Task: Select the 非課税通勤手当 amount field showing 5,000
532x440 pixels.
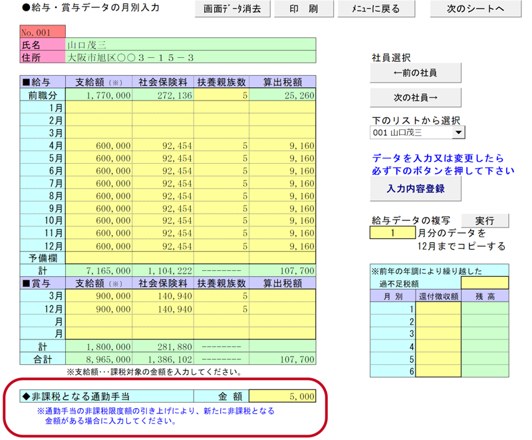Action: (282, 396)
